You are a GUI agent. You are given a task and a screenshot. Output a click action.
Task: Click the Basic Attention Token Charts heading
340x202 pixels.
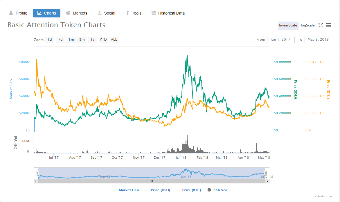tap(57, 25)
